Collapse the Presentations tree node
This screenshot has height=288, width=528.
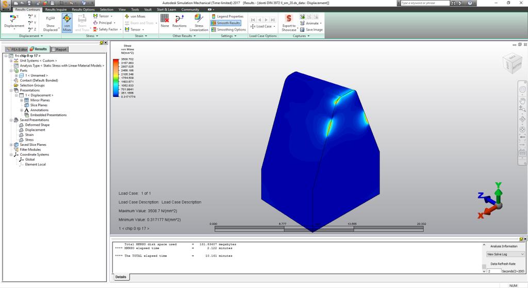11,90
